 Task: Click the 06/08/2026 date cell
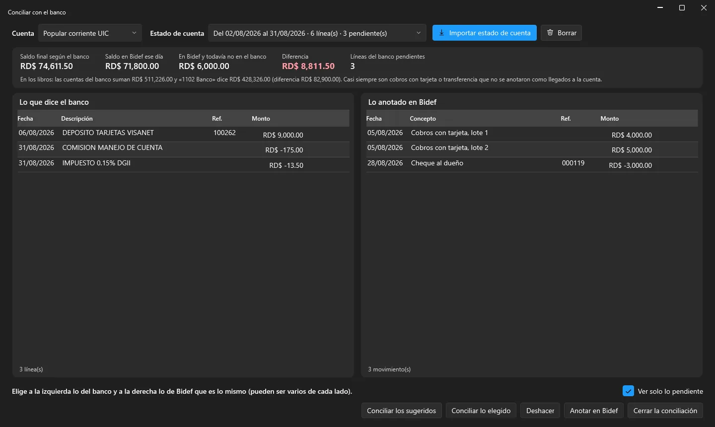36,133
